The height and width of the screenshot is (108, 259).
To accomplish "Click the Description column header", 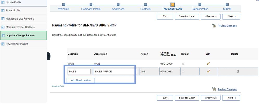I will pyautogui.click(x=100, y=54).
